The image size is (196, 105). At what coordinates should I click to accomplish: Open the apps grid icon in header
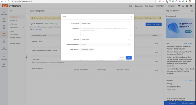pos(186,6)
